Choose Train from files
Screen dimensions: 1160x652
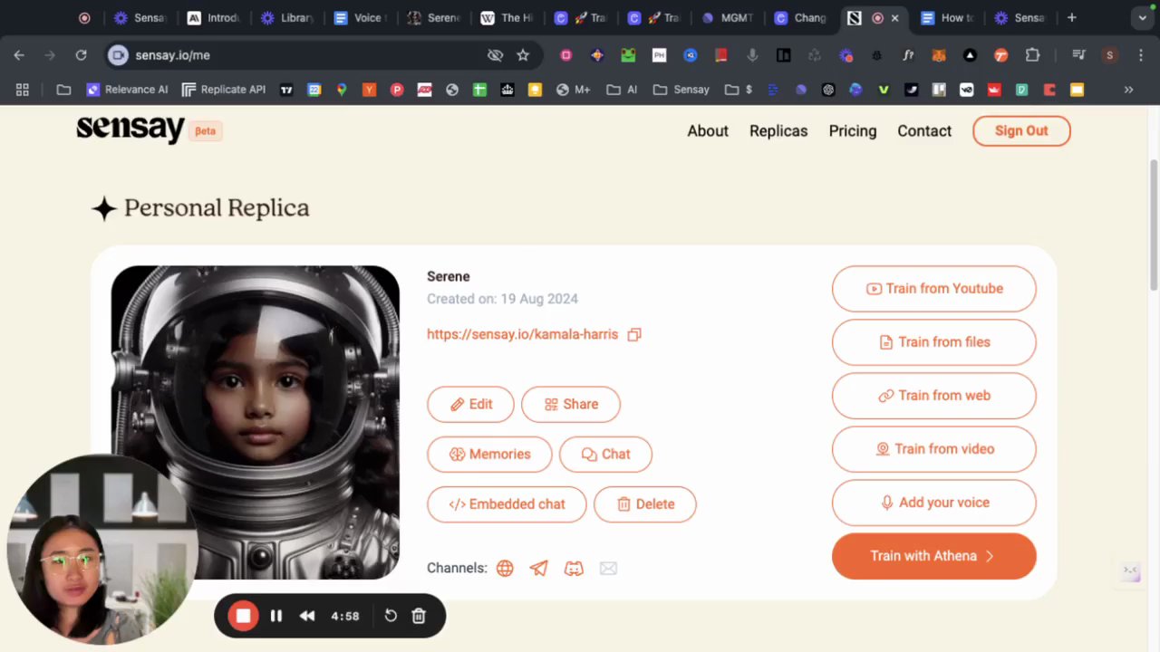click(933, 342)
